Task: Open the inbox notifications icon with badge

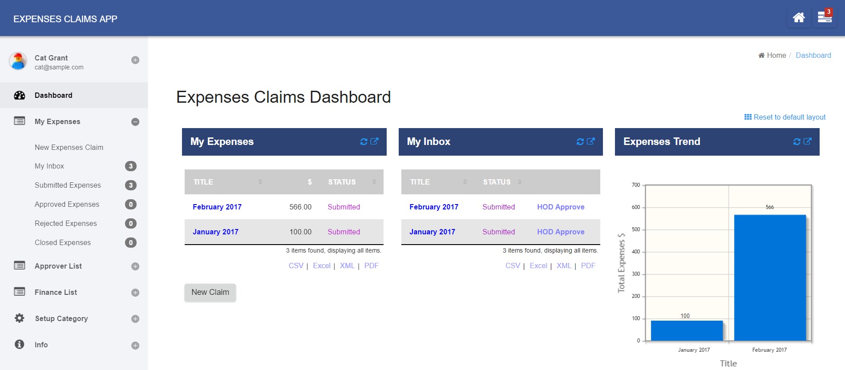Action: coord(825,18)
